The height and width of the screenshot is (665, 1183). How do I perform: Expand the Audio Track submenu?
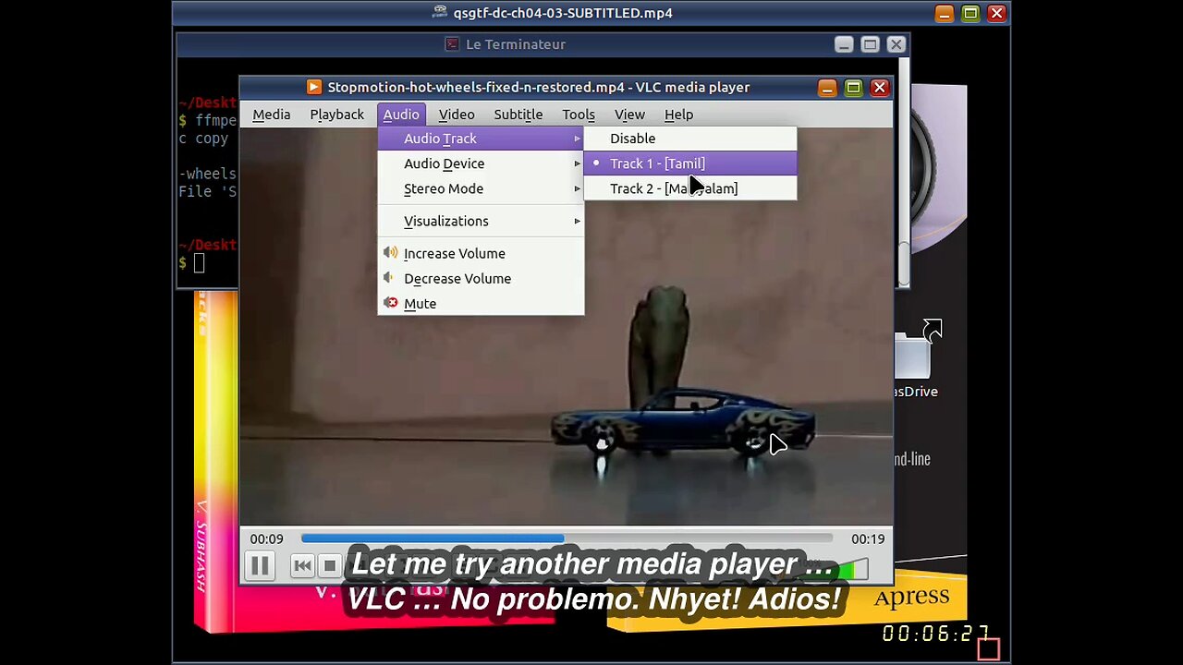pos(481,139)
